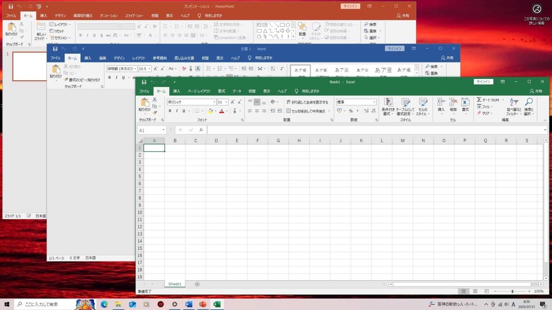Click the Excel paste (貼り付け) icon
552x310 pixels.
144,102
